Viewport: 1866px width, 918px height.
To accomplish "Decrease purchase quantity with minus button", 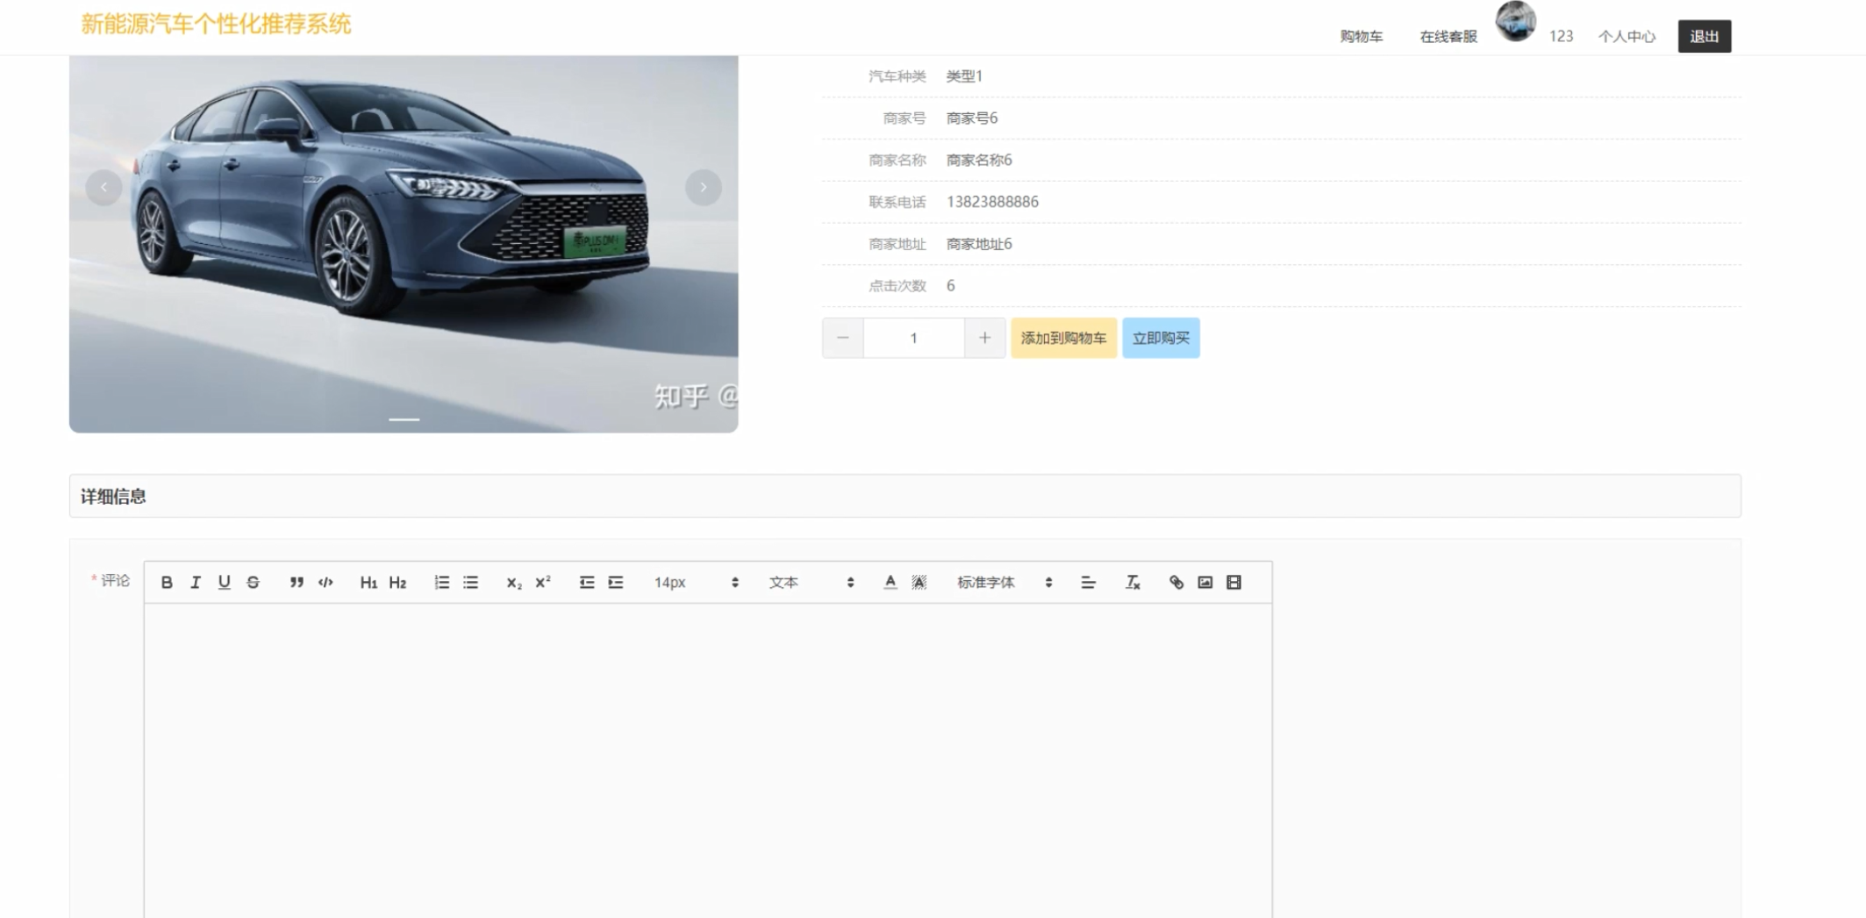I will (843, 338).
